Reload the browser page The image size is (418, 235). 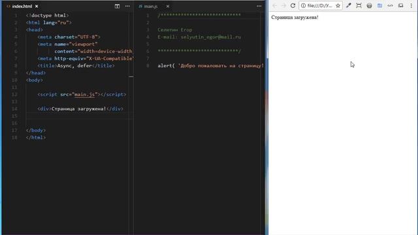coord(293,6)
